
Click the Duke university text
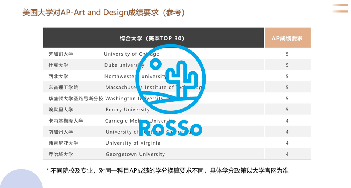tap(124, 65)
